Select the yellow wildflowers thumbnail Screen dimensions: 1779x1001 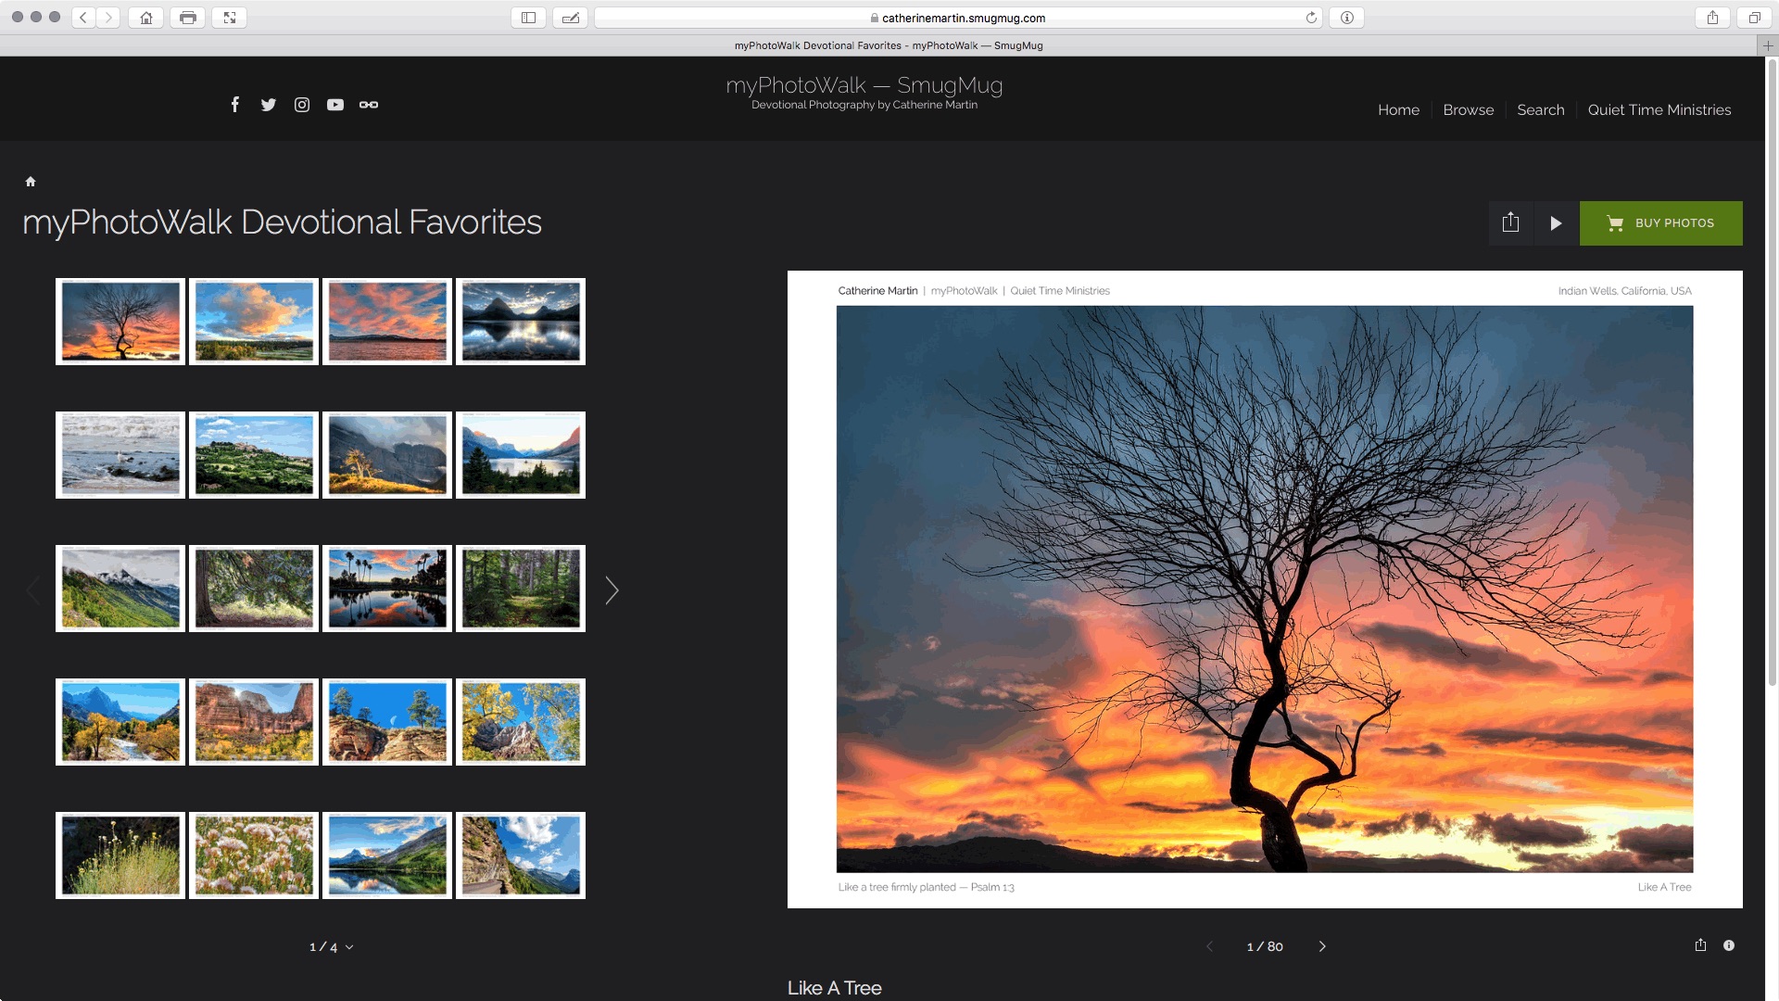(120, 855)
